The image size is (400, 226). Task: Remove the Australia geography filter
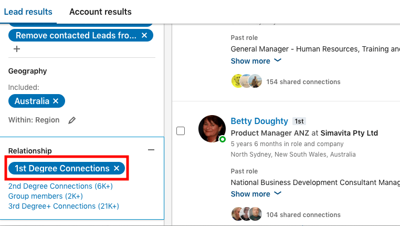pyautogui.click(x=56, y=101)
